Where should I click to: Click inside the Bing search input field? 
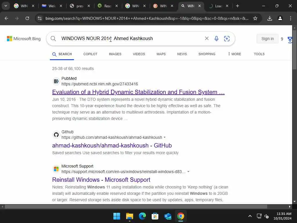[131, 39]
